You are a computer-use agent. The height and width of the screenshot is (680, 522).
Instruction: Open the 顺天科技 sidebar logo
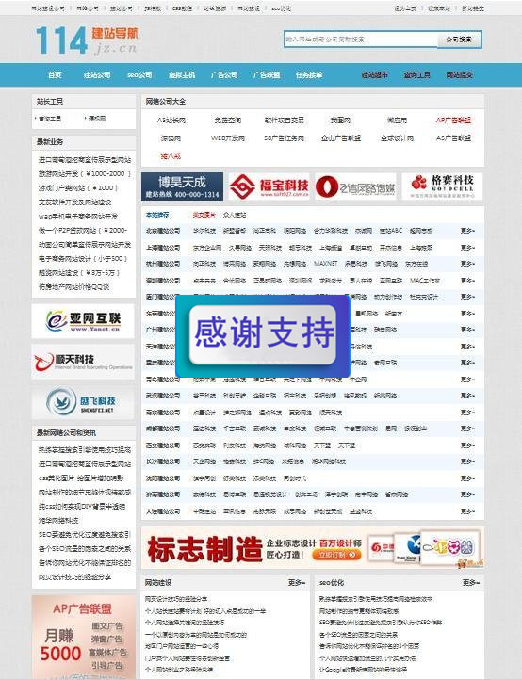[x=83, y=362]
